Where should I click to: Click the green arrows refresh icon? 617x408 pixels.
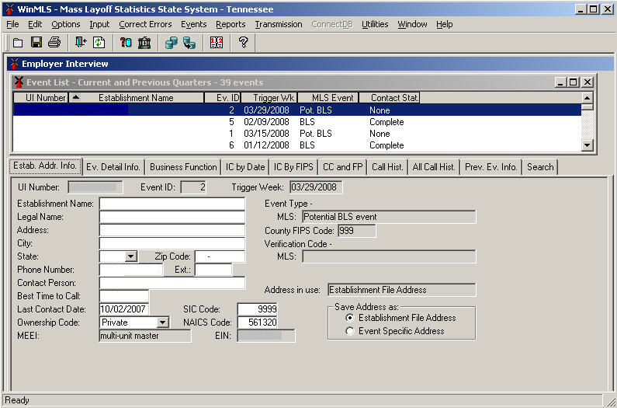pyautogui.click(x=99, y=43)
